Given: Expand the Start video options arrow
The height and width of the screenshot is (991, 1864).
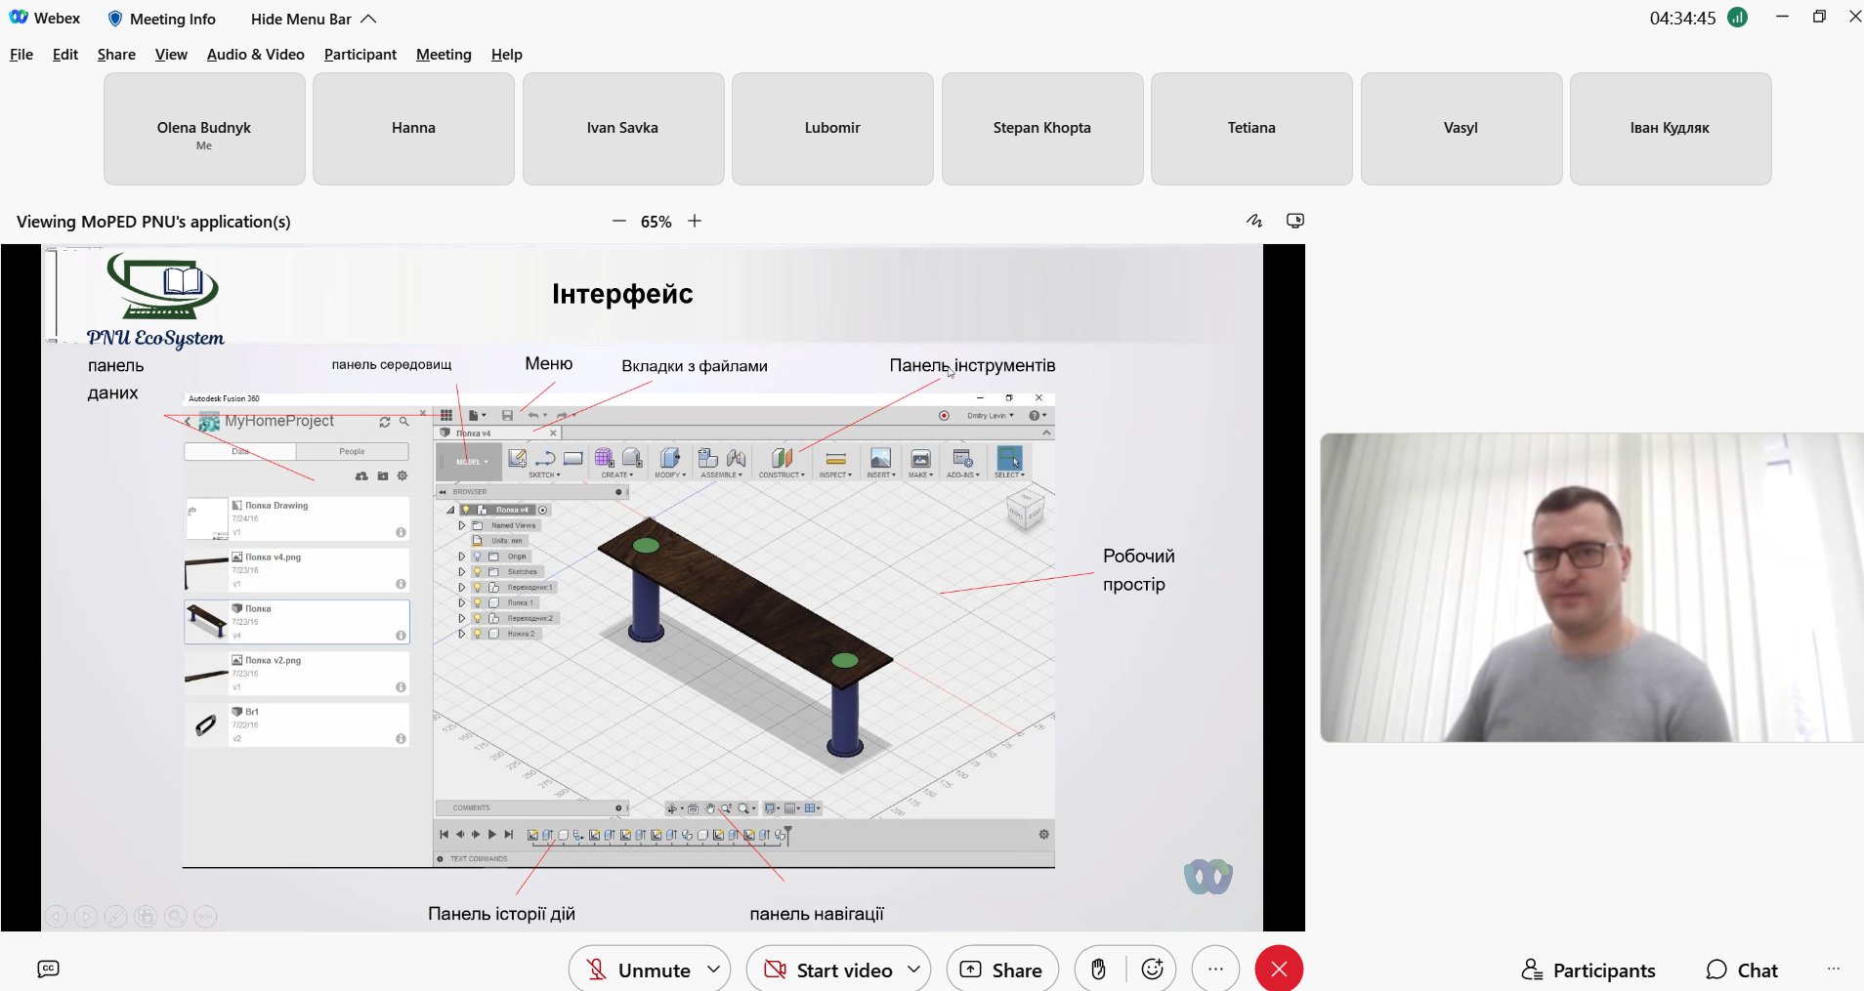Looking at the screenshot, I should [x=914, y=970].
